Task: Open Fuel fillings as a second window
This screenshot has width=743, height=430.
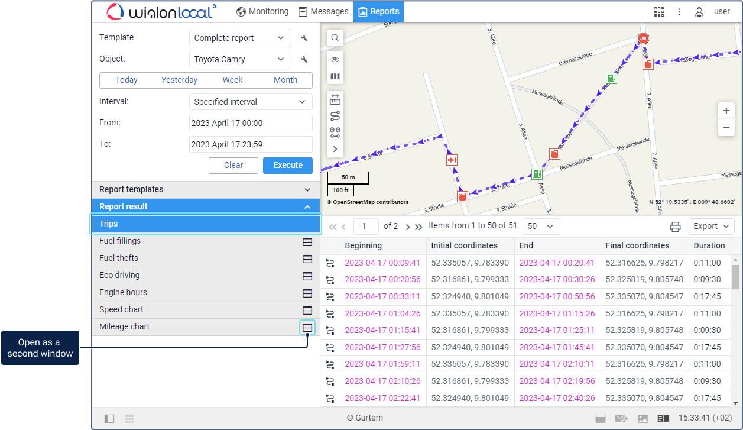Action: 307,241
